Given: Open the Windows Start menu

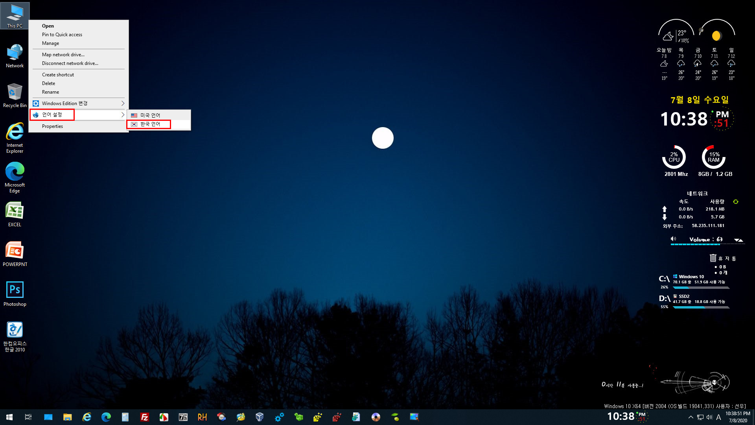Looking at the screenshot, I should coord(9,417).
